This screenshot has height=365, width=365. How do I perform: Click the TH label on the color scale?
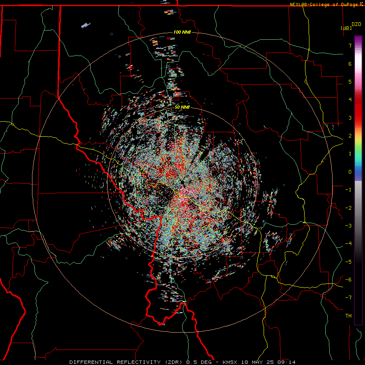[x=348, y=316]
